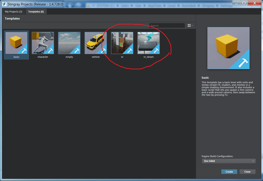Click the 'basic' label under first thumbnail
The width and height of the screenshot is (263, 181).
[x=16, y=57]
